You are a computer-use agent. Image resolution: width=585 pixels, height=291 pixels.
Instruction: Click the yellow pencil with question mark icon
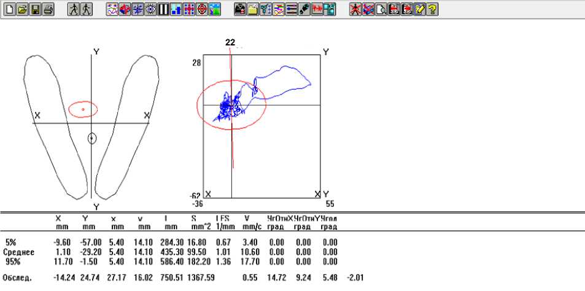tap(420, 9)
